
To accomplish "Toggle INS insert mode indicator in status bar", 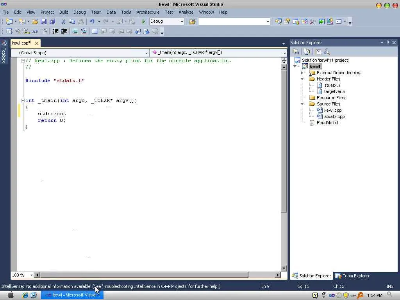I will click(389, 286).
